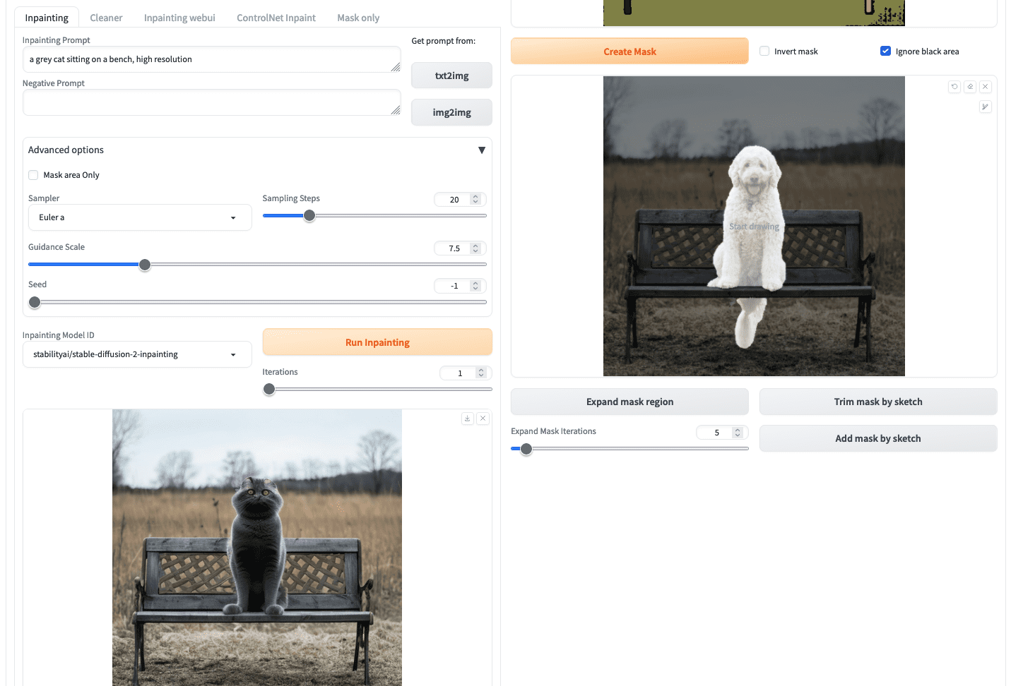The width and height of the screenshot is (1011, 686).
Task: Get prompt from img2img
Action: coord(451,112)
